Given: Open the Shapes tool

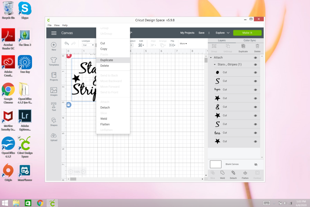Looking at the screenshot, I should tap(54, 122).
